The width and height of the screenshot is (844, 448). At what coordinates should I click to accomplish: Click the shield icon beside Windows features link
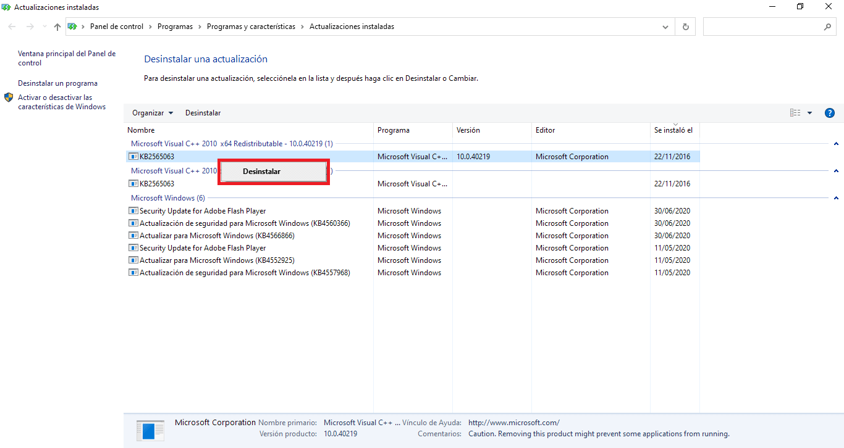pyautogui.click(x=9, y=97)
